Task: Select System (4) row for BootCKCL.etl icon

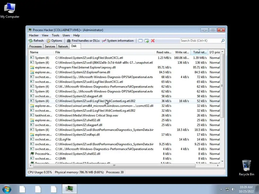Action: [x=32, y=58]
